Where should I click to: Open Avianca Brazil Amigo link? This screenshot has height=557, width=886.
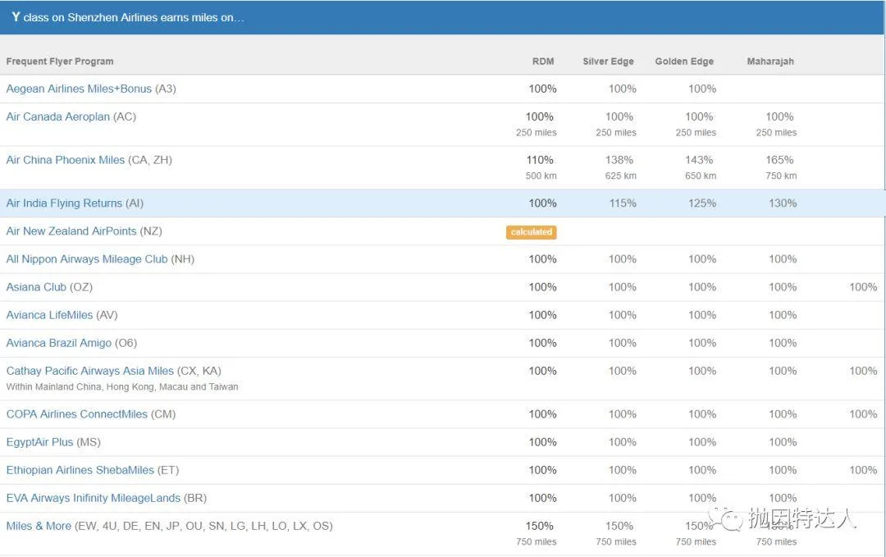59,343
